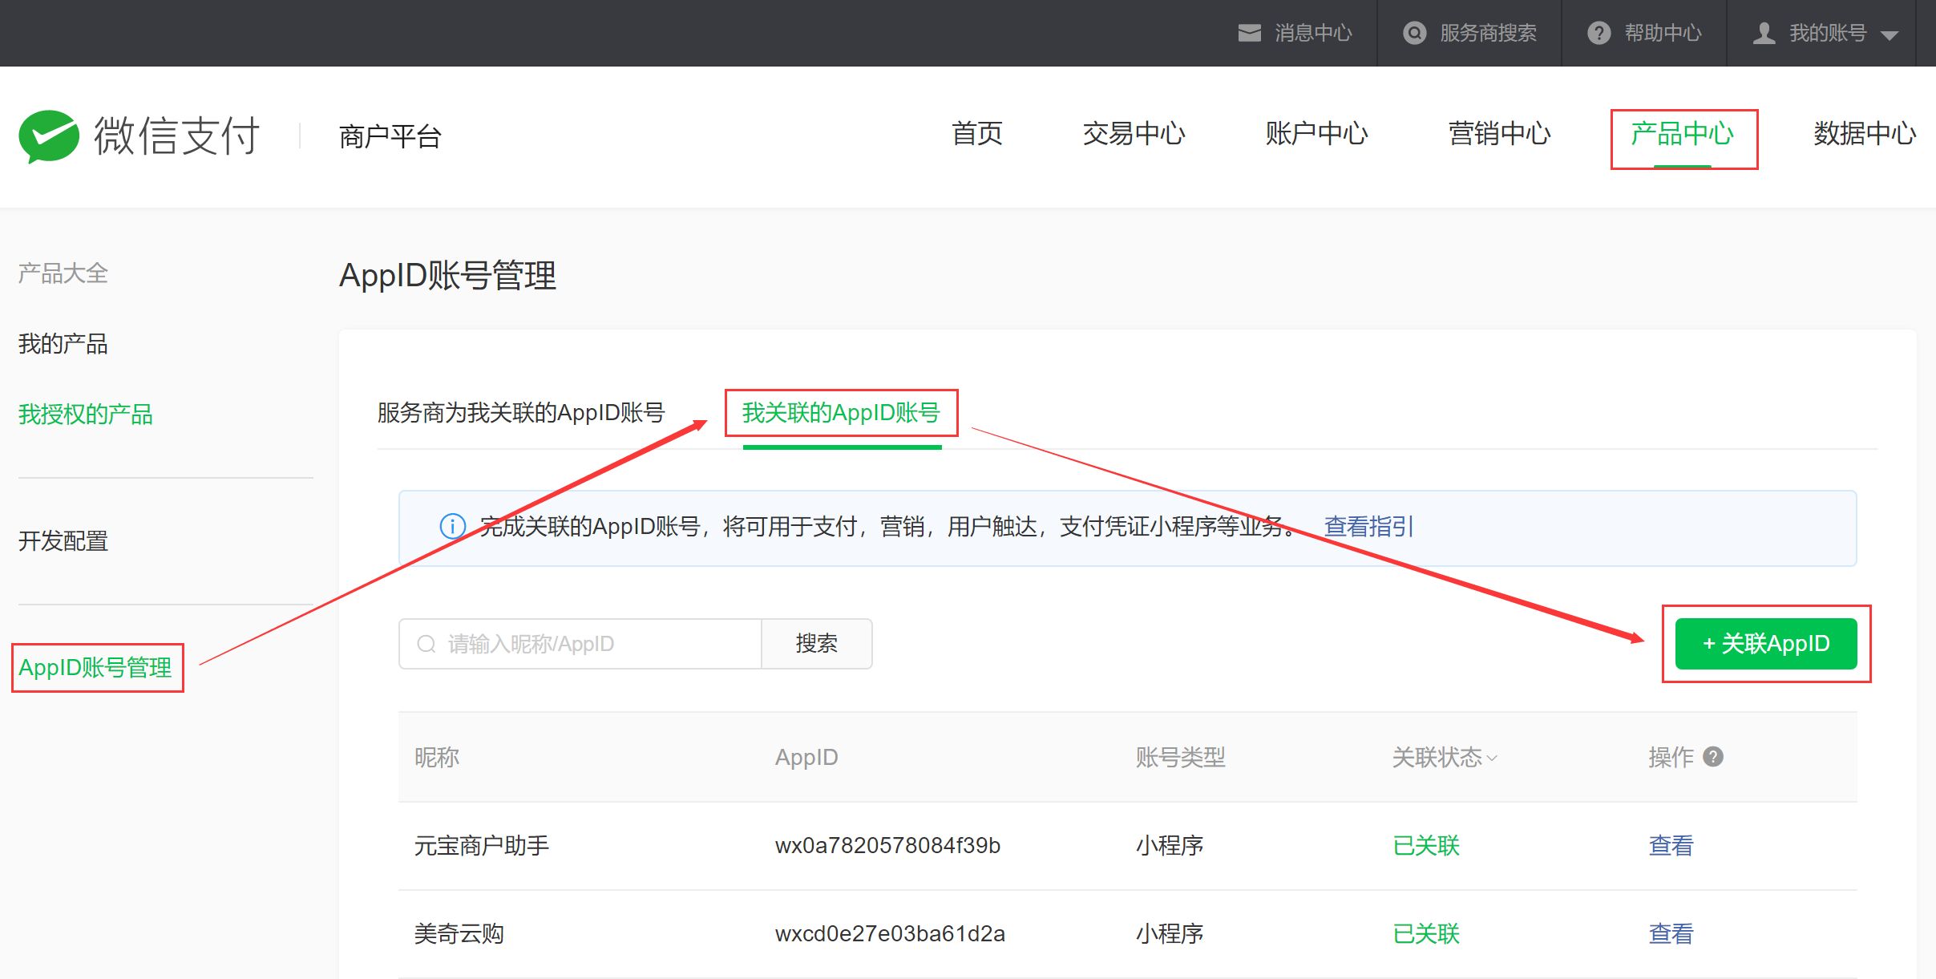The image size is (1936, 979).
Task: Select the 我关联的AppID账号 tab
Action: 841,413
